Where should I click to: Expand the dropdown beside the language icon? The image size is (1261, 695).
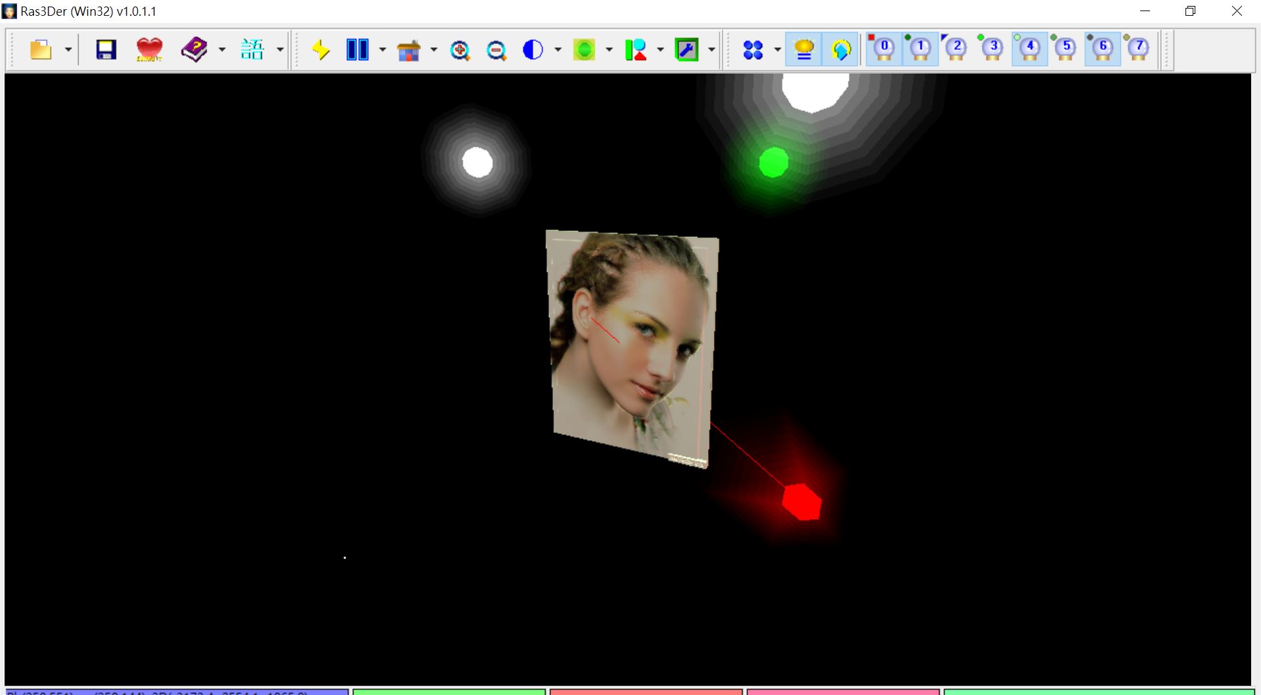(280, 49)
